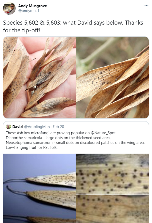This screenshot has height=223, width=152.
Task: Click Andy Musgrove's profile avatar
Action: click(x=9, y=8)
